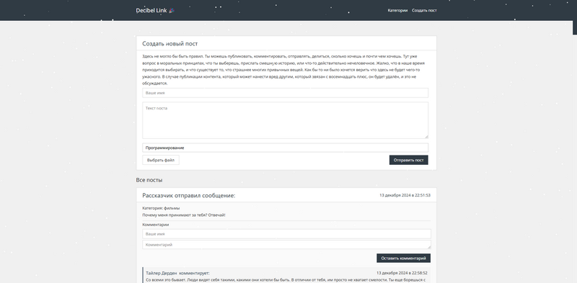577x283 pixels.
Task: Go to Создать пост in the navbar
Action: (x=424, y=10)
